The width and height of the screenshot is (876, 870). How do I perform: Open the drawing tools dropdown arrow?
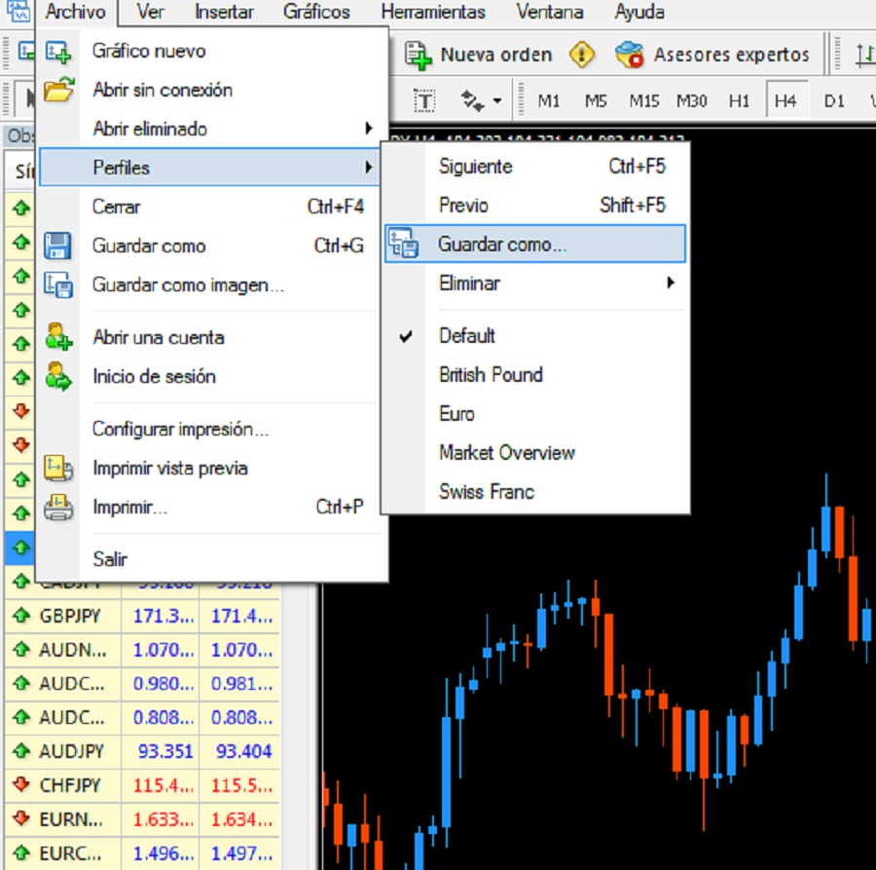pyautogui.click(x=497, y=101)
